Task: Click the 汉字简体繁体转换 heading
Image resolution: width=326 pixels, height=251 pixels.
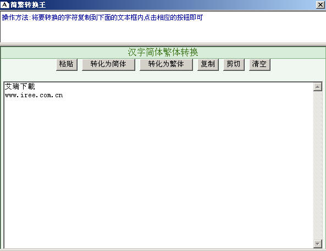Action: click(163, 52)
